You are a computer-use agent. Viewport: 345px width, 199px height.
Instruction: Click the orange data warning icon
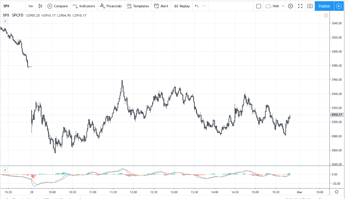326,16
